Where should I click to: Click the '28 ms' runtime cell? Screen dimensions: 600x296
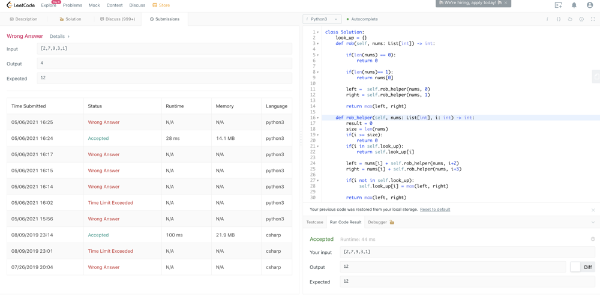(172, 138)
